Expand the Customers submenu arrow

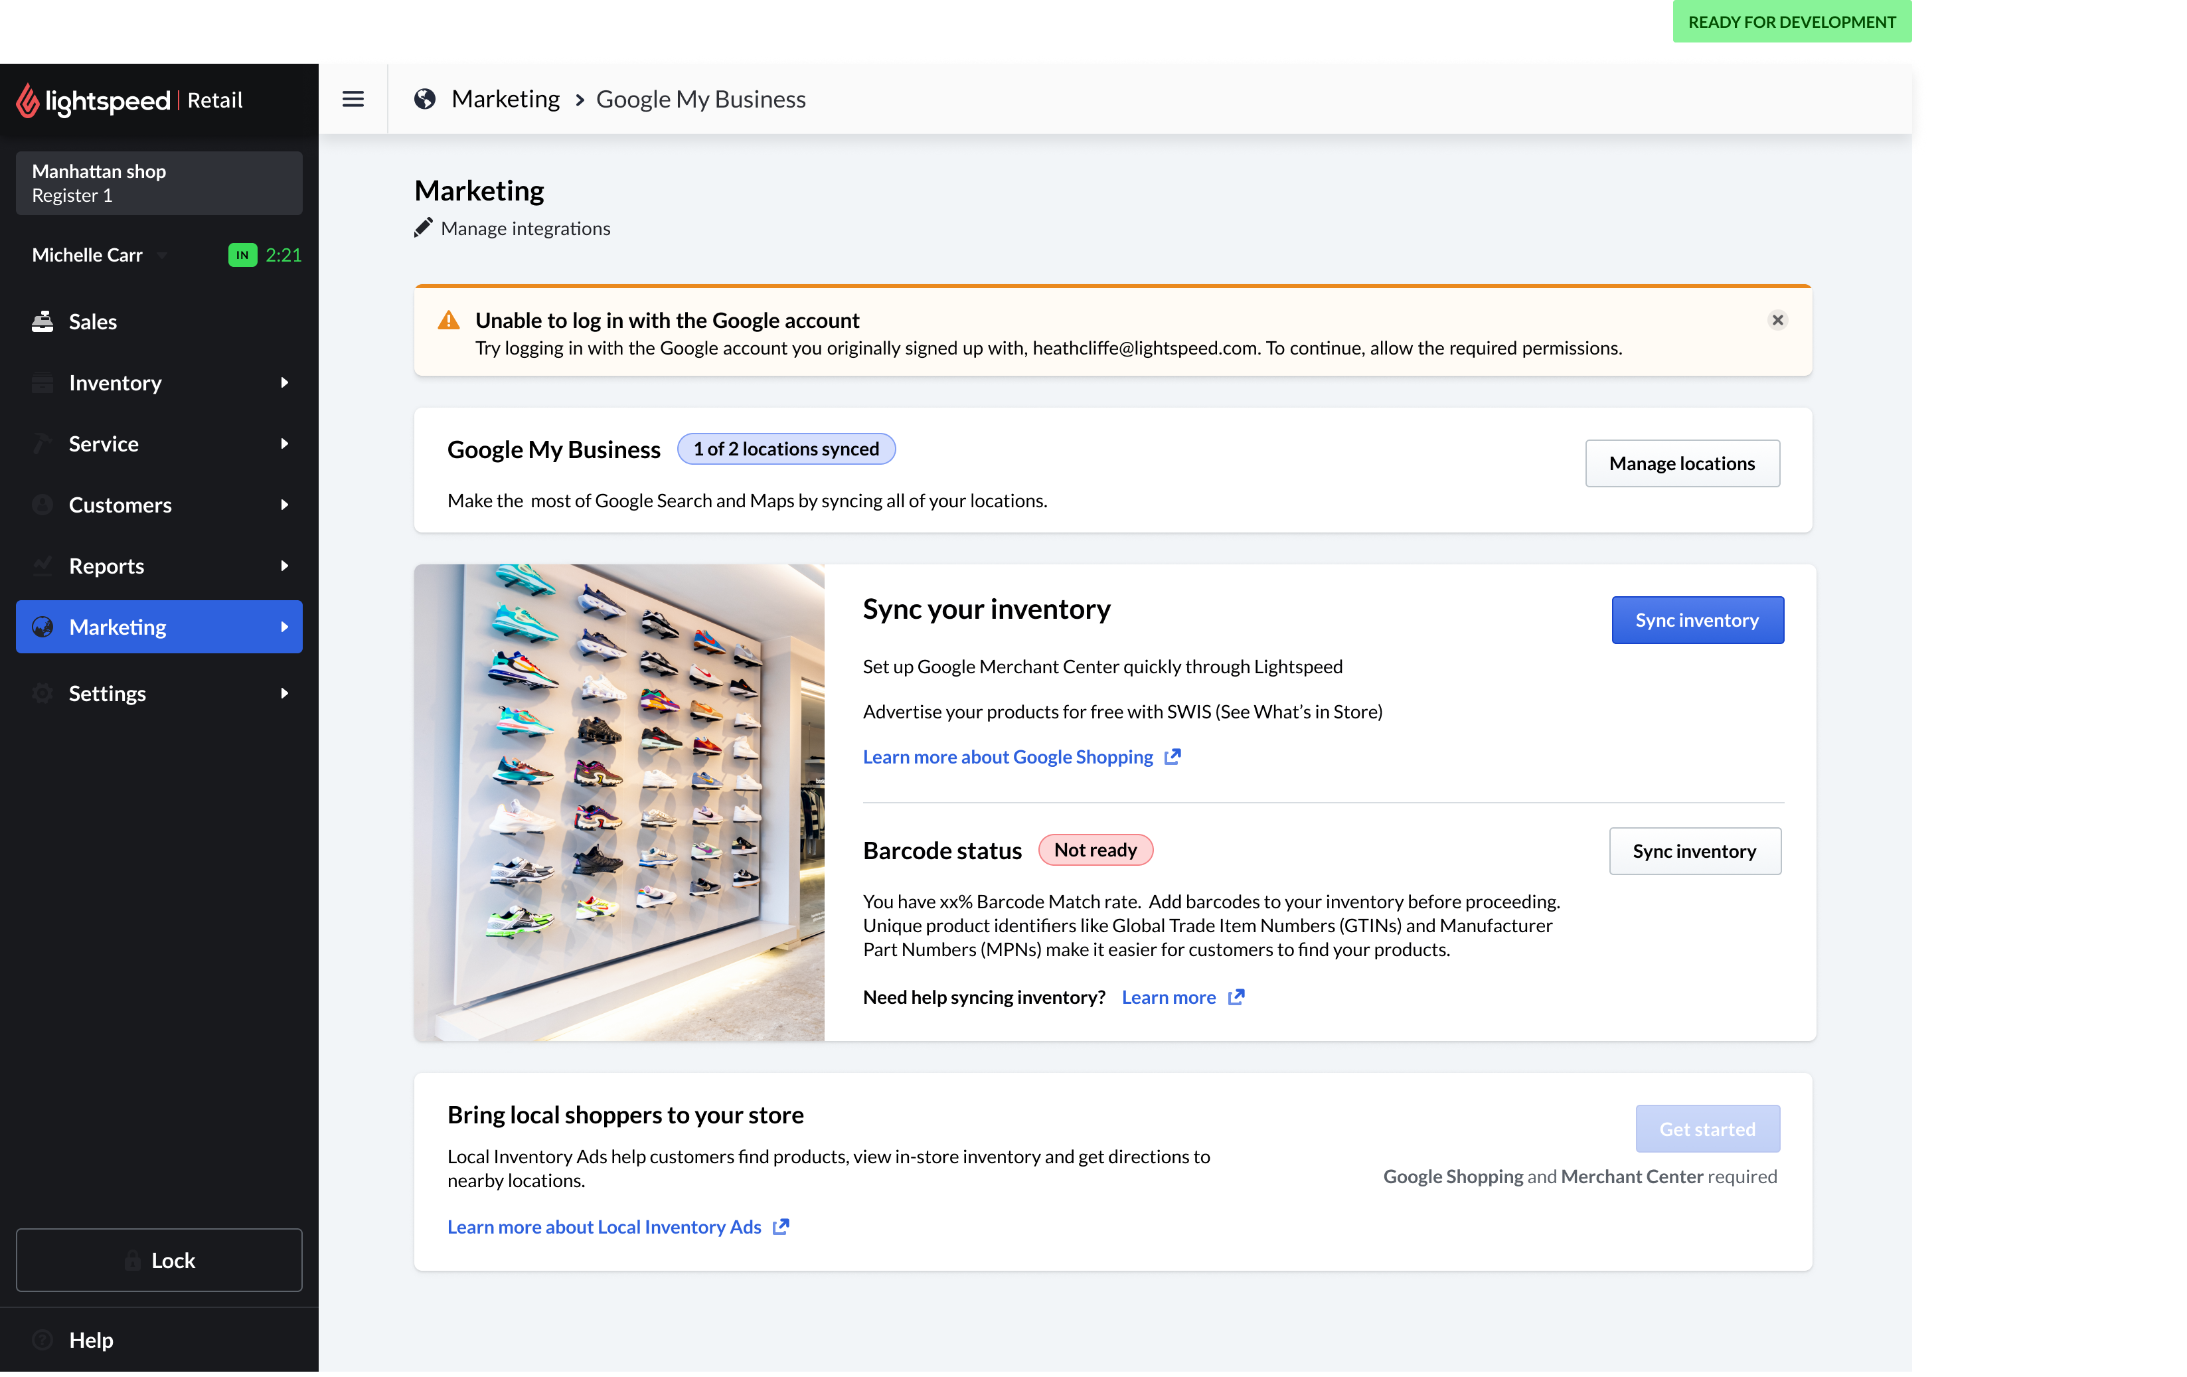click(285, 504)
